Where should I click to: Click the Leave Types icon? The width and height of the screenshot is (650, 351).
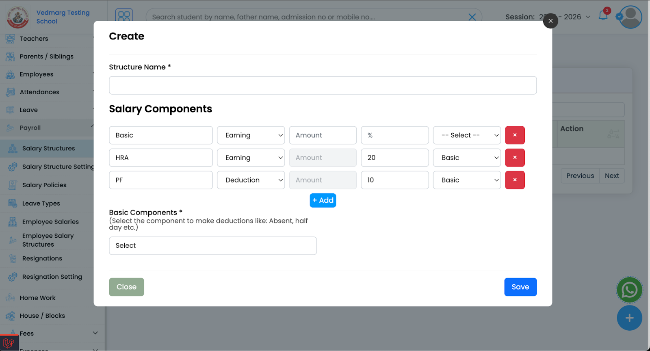[x=13, y=204]
